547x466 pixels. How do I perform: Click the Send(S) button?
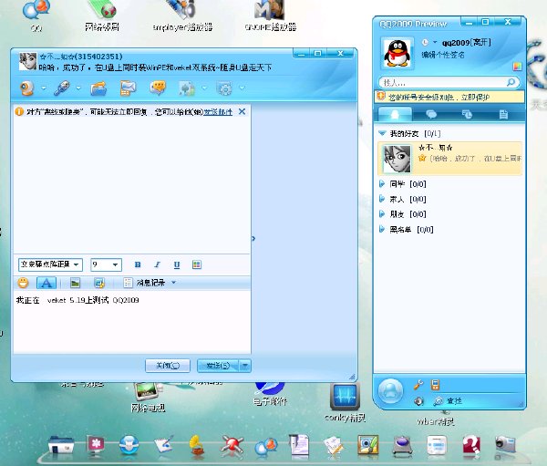(x=218, y=366)
